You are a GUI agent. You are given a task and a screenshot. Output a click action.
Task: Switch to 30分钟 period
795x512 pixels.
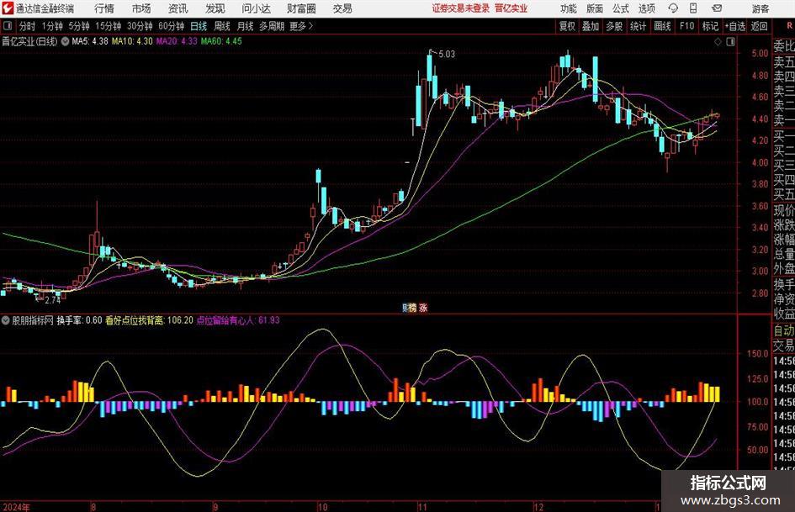(140, 26)
